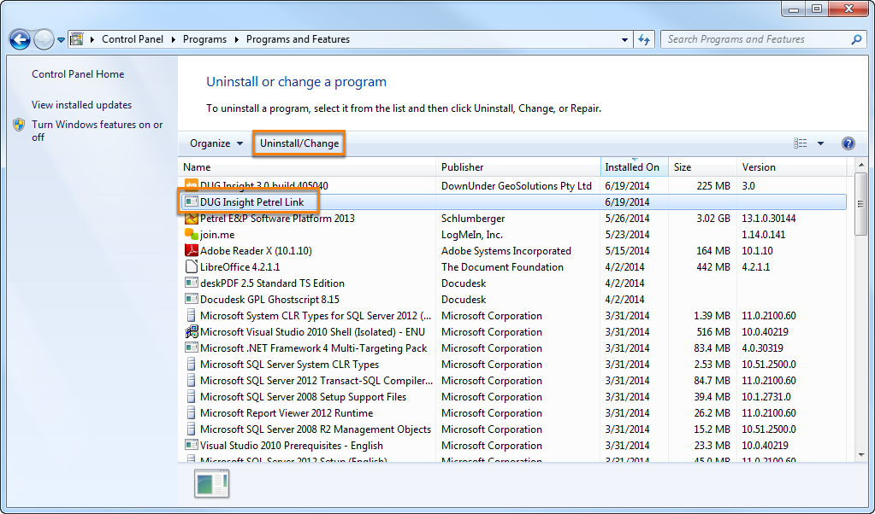This screenshot has width=875, height=514.
Task: Click the Microsoft .NET Framework 4 Multi-Targeting icon
Action: click(192, 348)
